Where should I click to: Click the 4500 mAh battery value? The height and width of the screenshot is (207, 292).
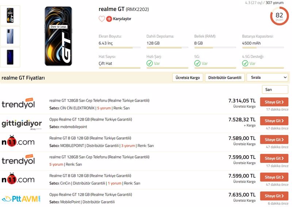click(x=251, y=43)
